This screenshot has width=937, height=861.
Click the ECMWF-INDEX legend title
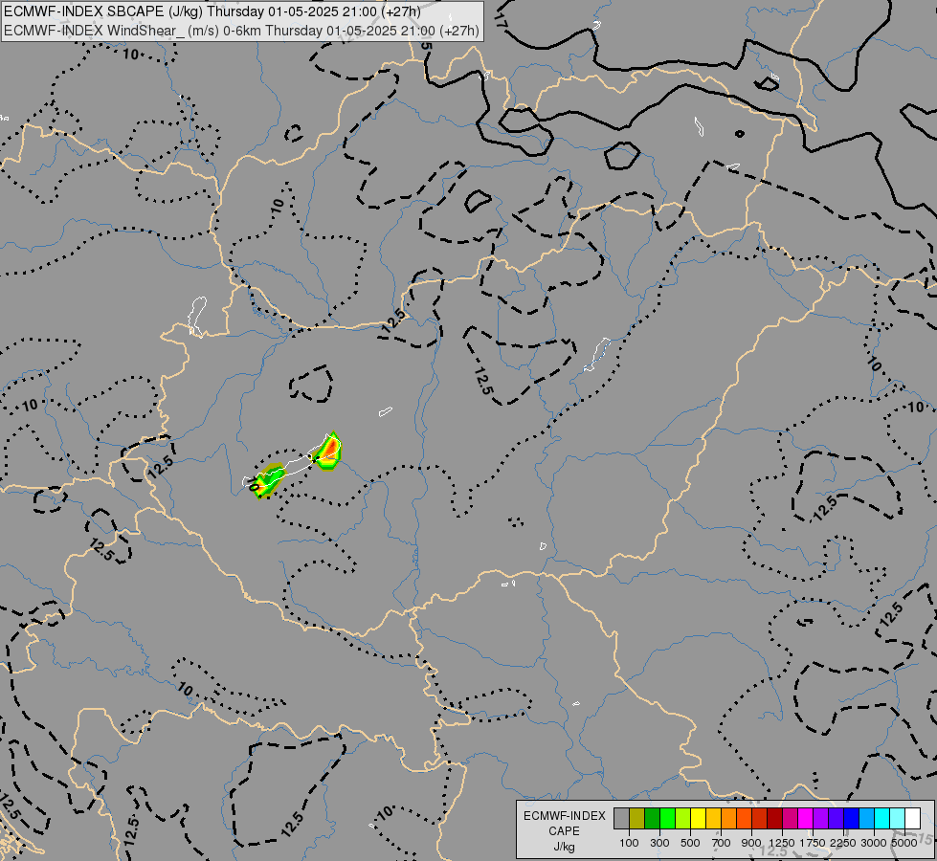tap(565, 816)
